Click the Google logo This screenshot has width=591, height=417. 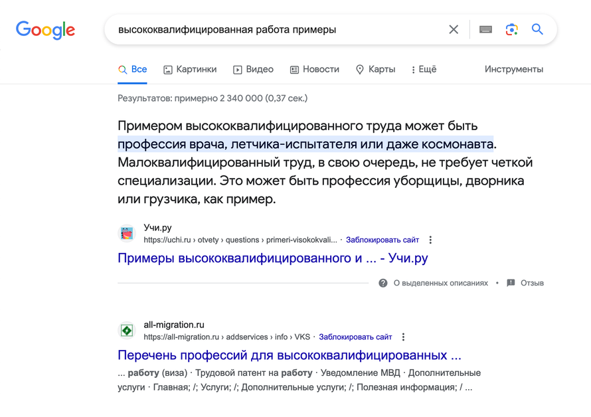[46, 30]
